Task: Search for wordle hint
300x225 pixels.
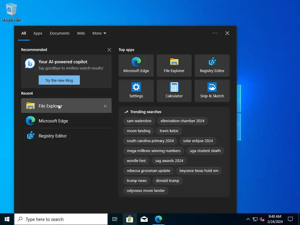Action: point(136,161)
